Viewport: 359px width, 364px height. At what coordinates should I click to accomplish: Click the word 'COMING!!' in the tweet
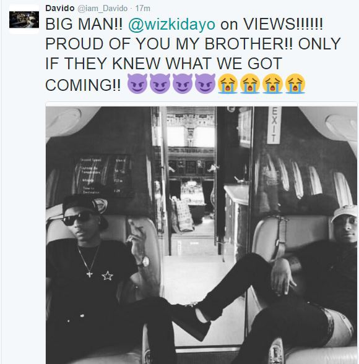coord(83,85)
